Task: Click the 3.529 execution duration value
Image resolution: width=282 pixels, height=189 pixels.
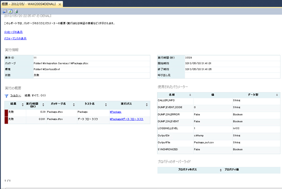Action: pyautogui.click(x=188, y=58)
